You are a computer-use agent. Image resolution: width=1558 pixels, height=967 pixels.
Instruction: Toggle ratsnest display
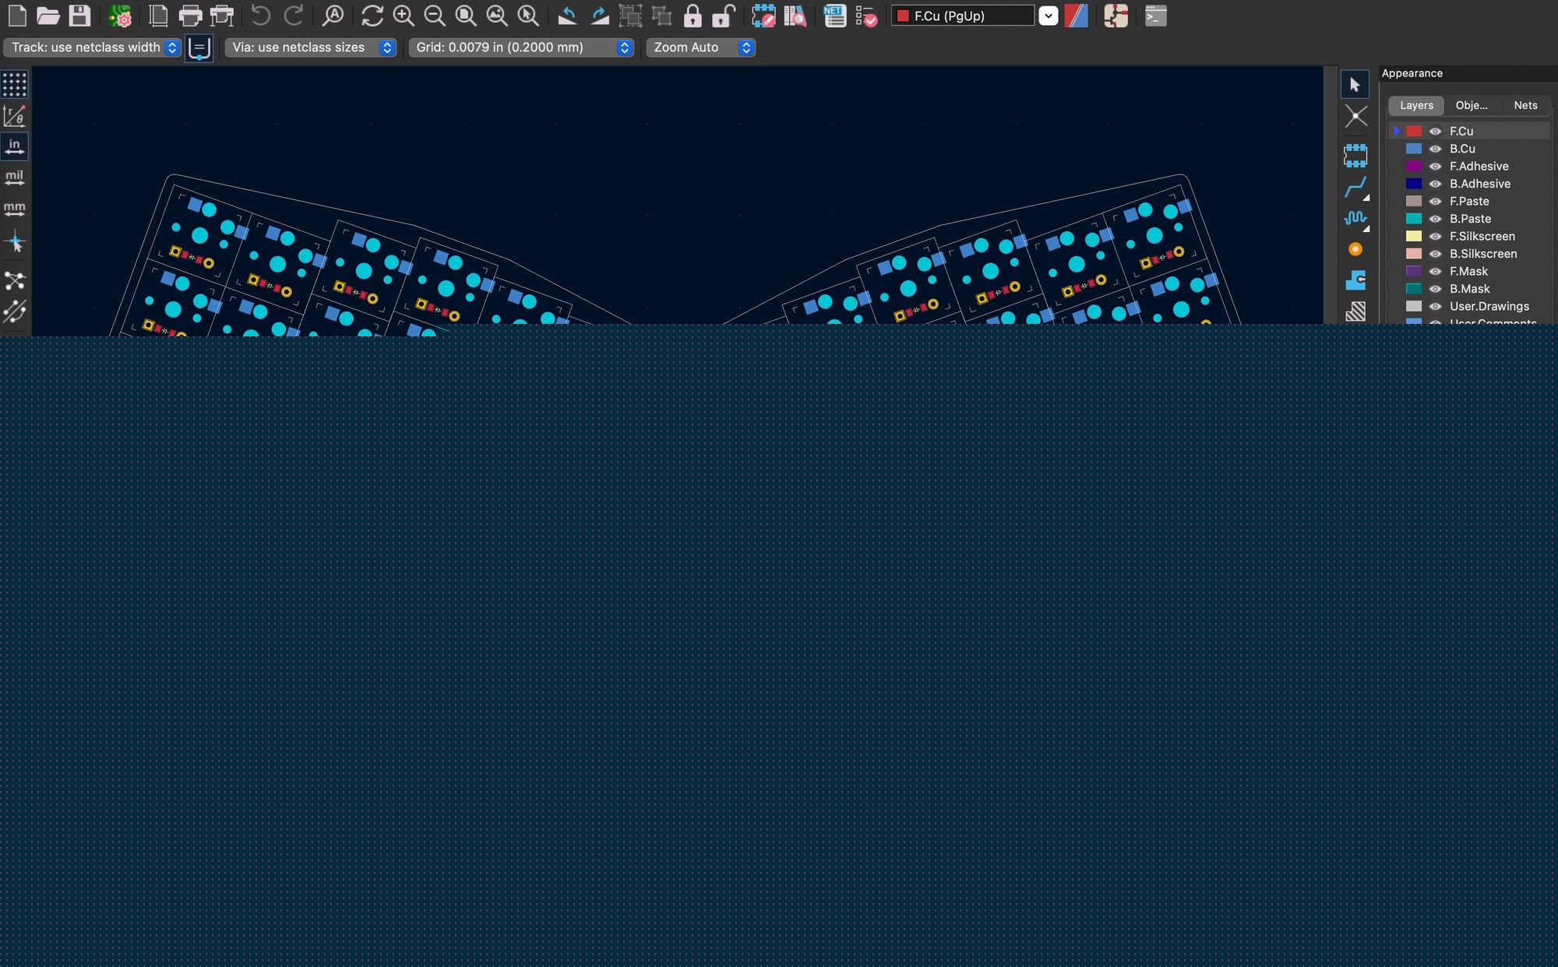[x=15, y=280]
